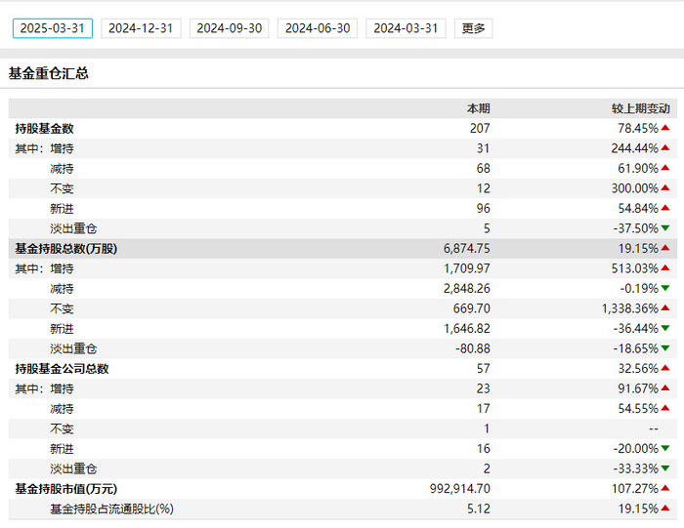Select the 2025-03-31 report date tab
This screenshot has height=528, width=684.
(x=53, y=28)
